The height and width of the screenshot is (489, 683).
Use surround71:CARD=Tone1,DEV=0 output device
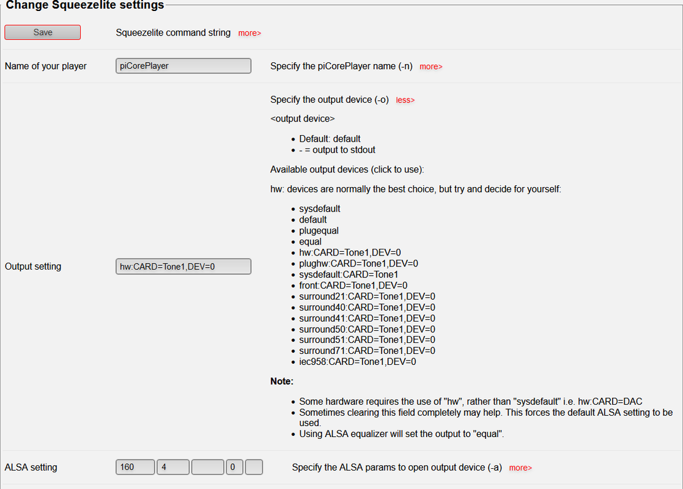367,350
